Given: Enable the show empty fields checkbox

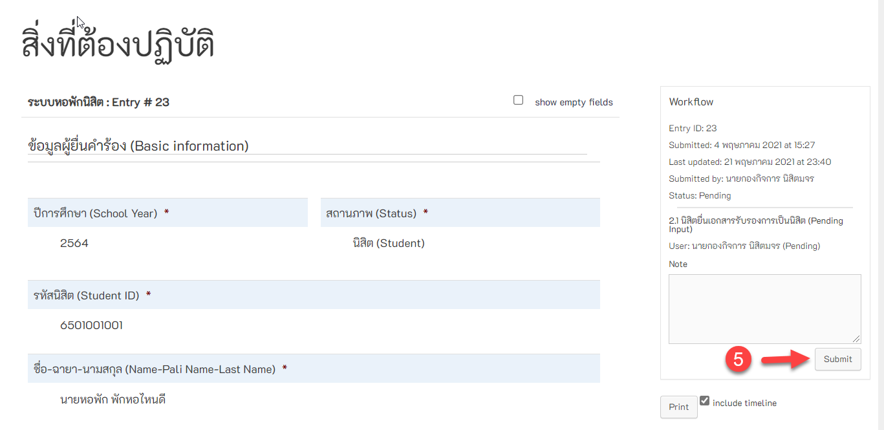Looking at the screenshot, I should 518,100.
